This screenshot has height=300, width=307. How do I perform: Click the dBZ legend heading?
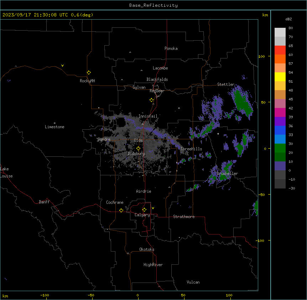point(288,19)
